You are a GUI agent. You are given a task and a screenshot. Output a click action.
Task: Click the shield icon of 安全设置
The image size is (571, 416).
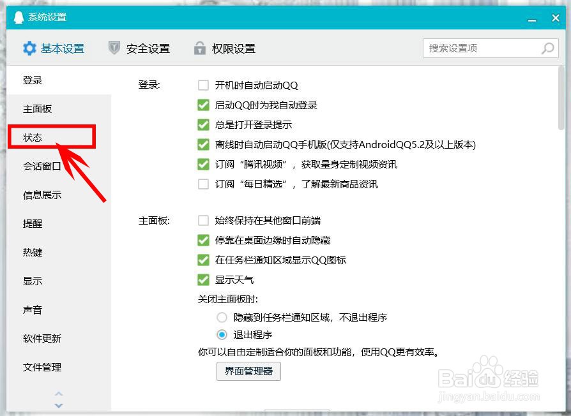coord(114,48)
